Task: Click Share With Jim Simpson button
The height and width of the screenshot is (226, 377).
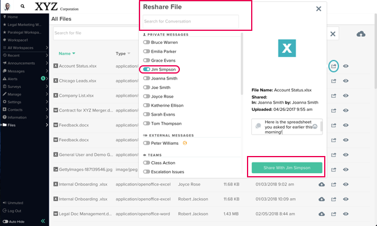Action: 287,168
